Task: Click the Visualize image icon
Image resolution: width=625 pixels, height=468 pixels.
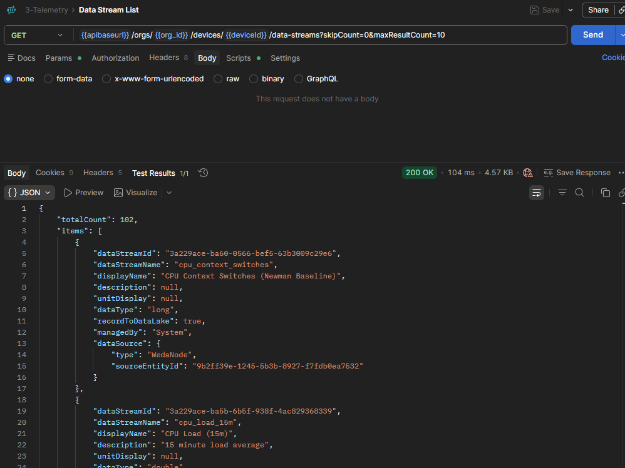Action: (118, 193)
